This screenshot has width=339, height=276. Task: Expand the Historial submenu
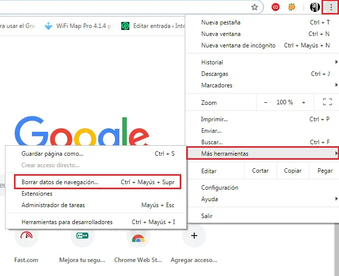(x=262, y=62)
